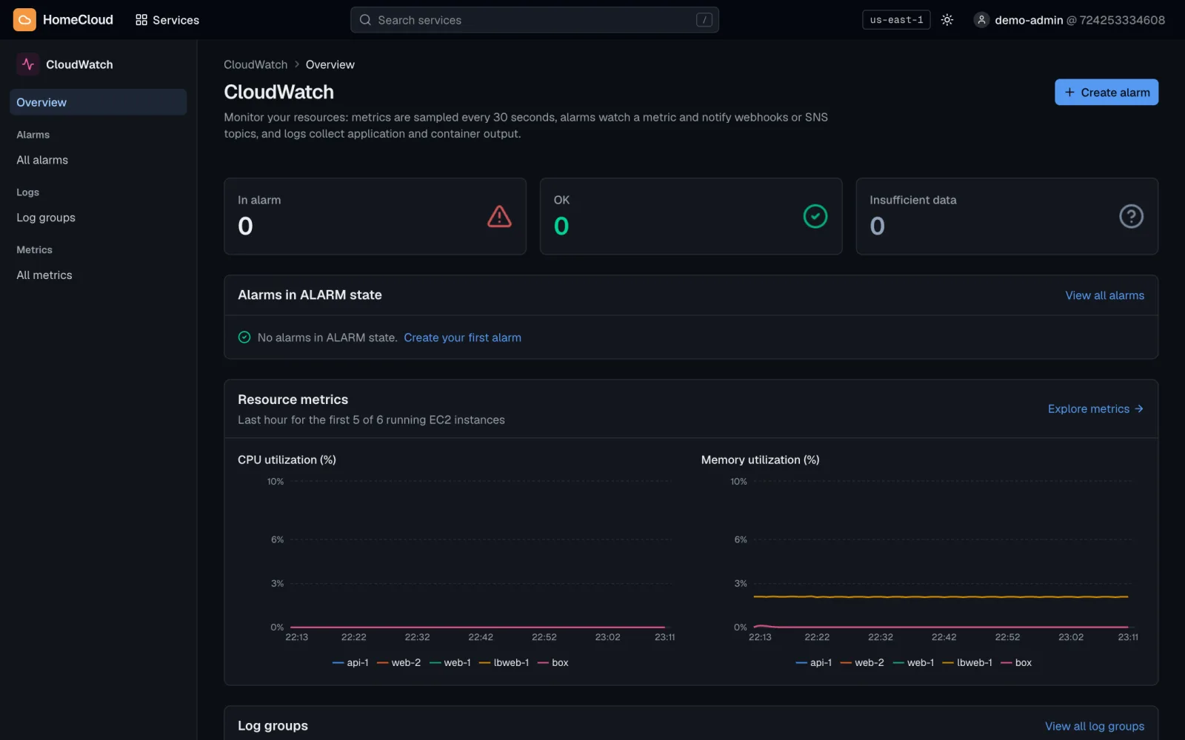This screenshot has width=1185, height=740.
Task: Go to All alarms in sidebar
Action: (98, 160)
